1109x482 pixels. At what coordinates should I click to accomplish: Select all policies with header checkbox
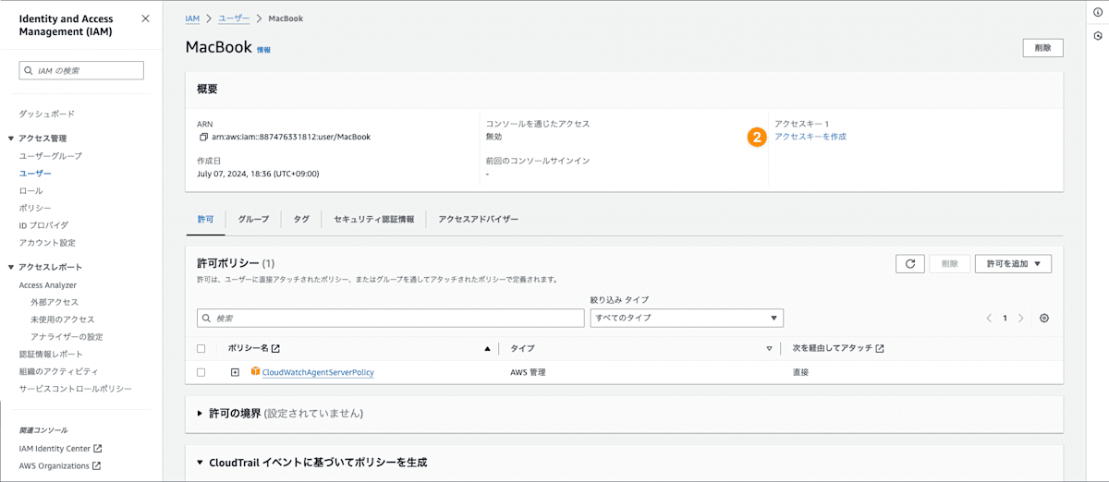tap(201, 348)
